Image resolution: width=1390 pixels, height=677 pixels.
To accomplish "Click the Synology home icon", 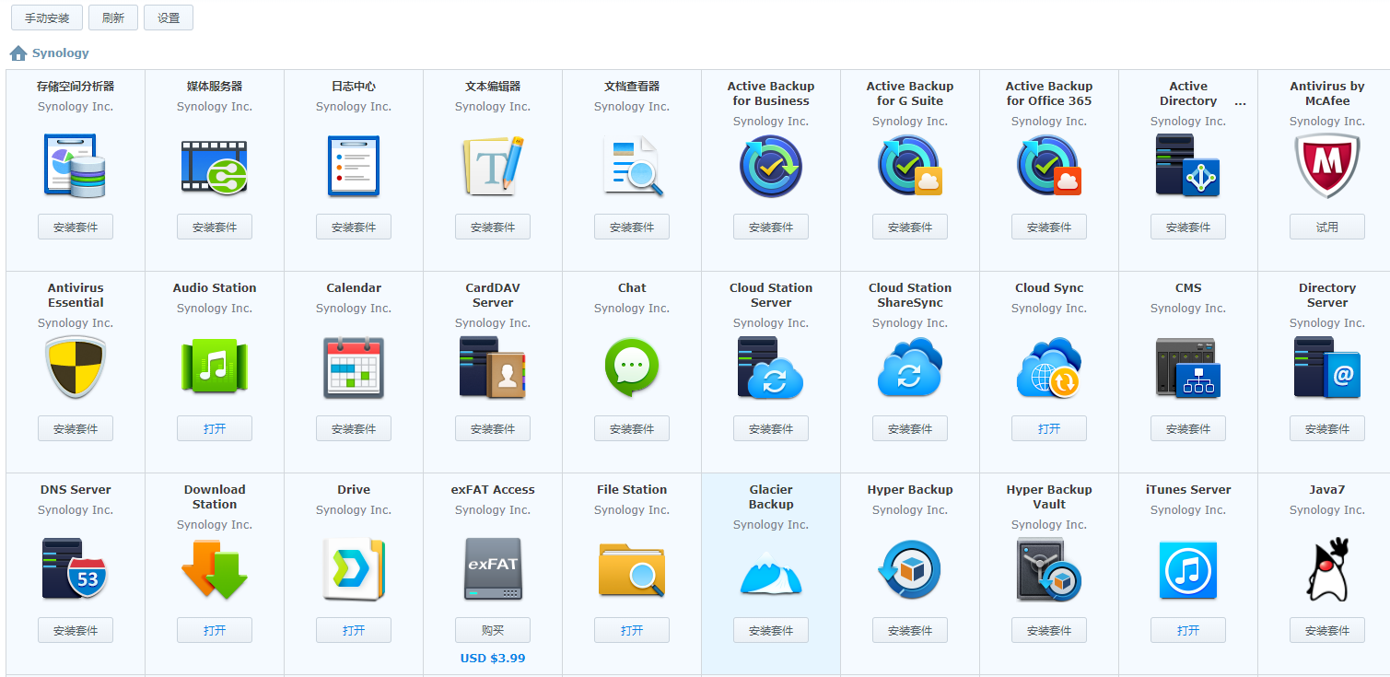I will point(18,53).
